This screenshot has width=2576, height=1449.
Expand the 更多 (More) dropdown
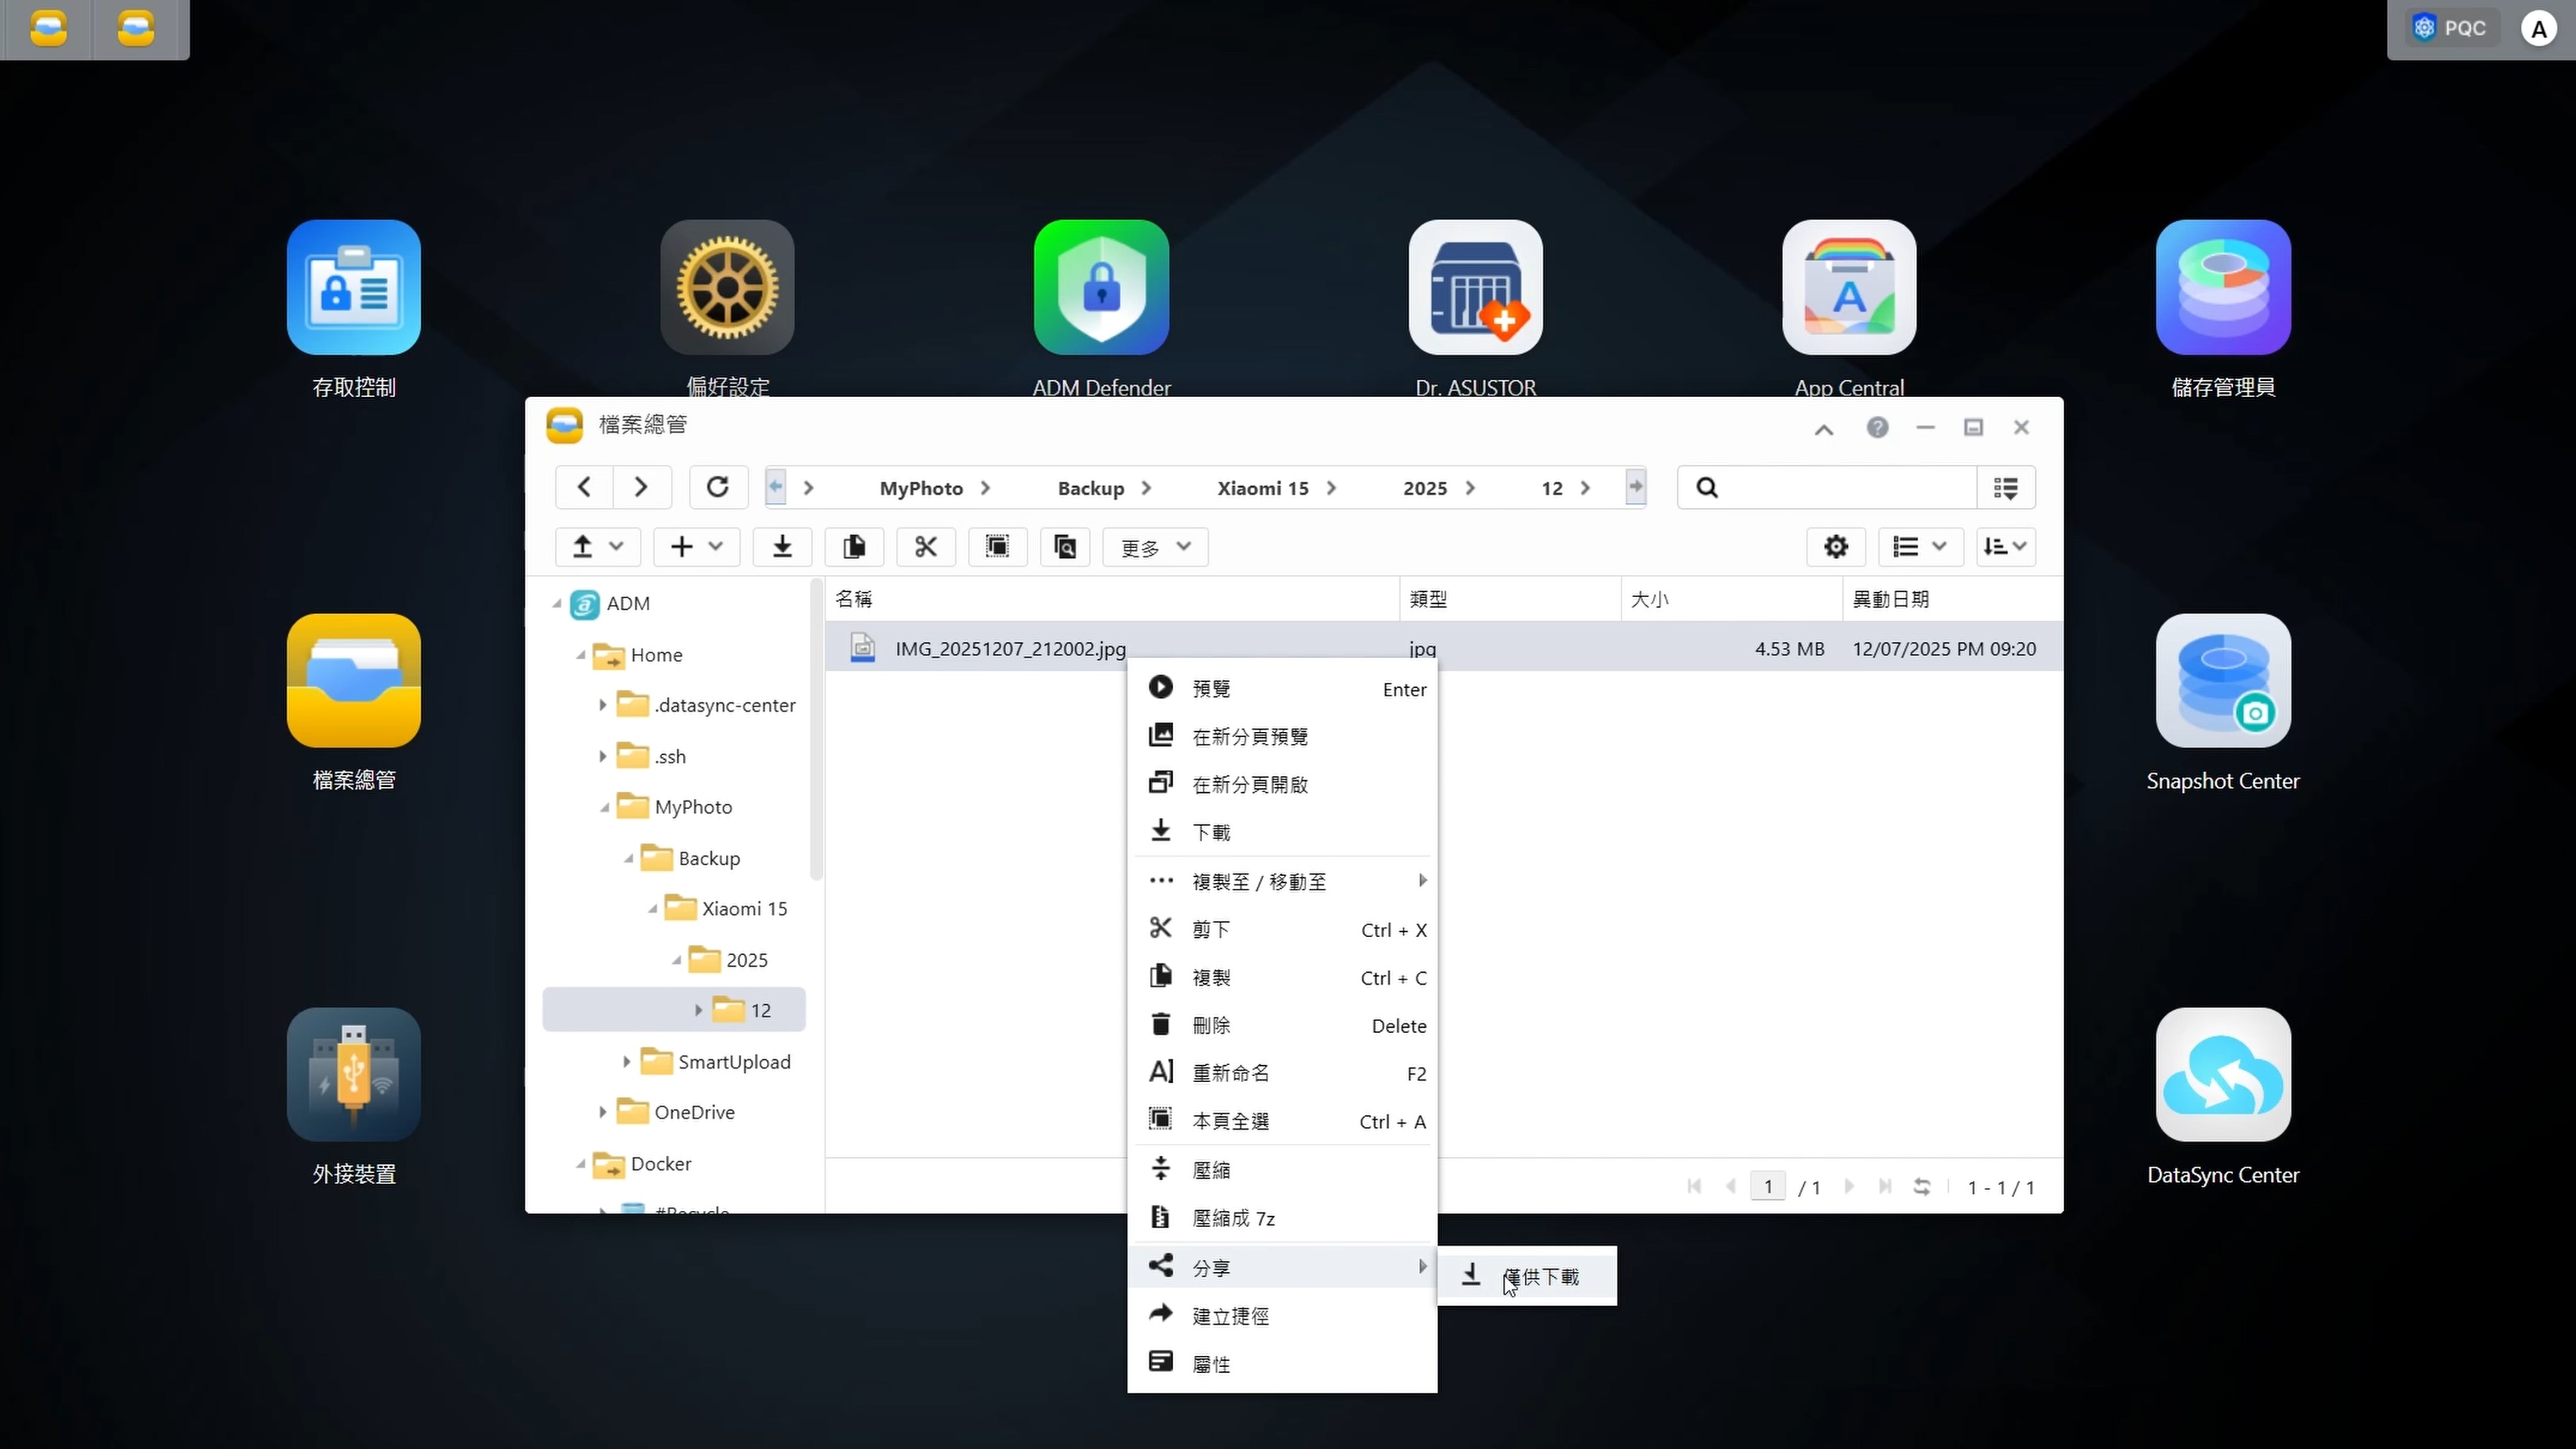click(x=1155, y=547)
